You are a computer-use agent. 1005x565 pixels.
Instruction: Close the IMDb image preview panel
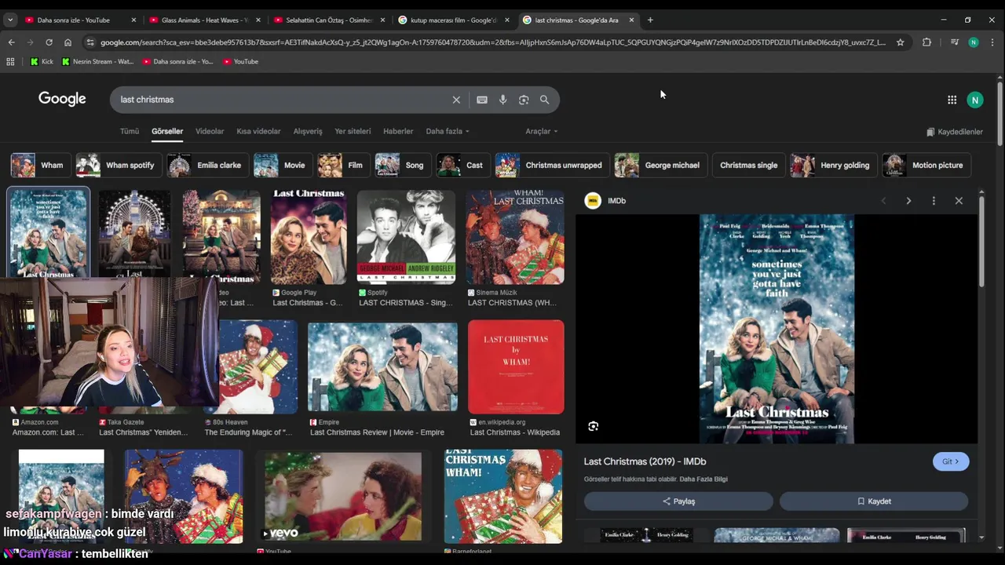coord(959,201)
